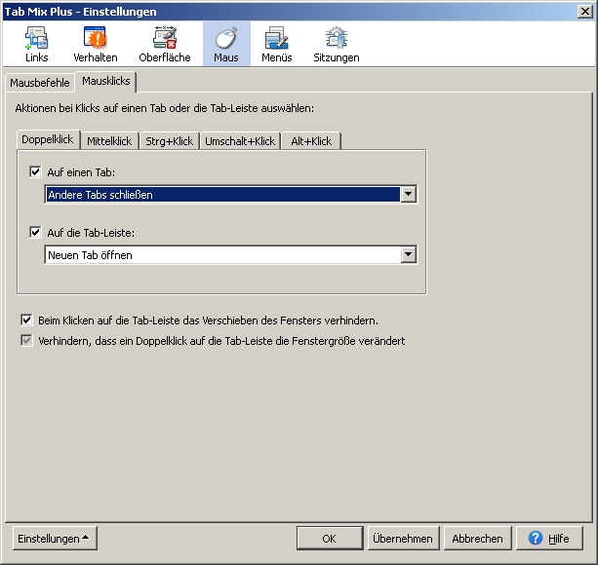Switch to the Mausklicks tab
This screenshot has height=565, width=598.
click(x=106, y=81)
